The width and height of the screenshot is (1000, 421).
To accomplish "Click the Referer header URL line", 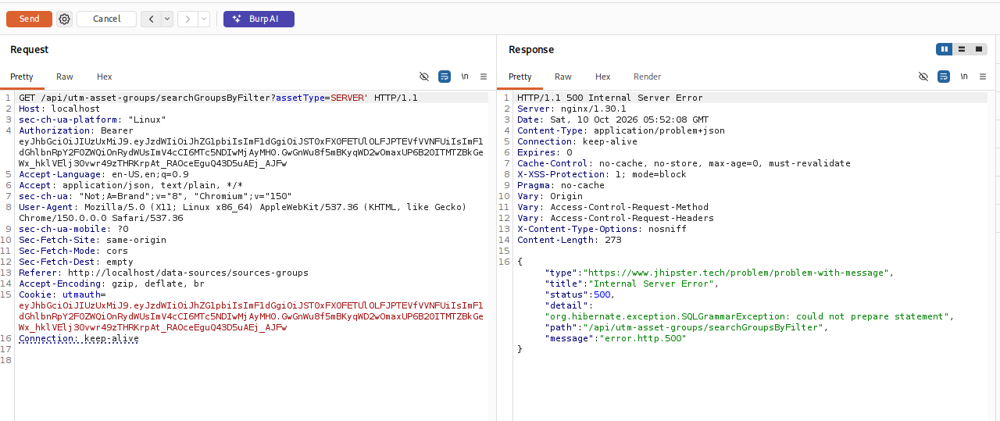I will [163, 273].
